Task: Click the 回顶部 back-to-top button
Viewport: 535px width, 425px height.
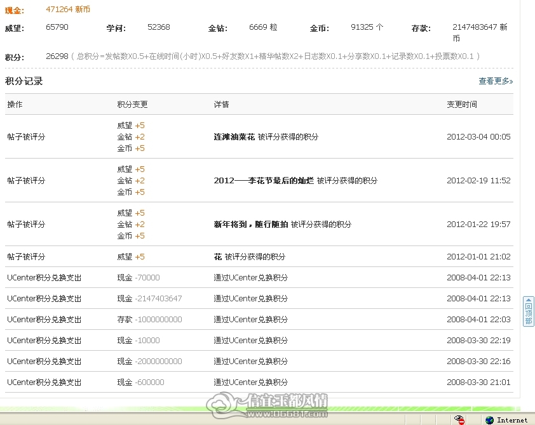Action: [529, 311]
